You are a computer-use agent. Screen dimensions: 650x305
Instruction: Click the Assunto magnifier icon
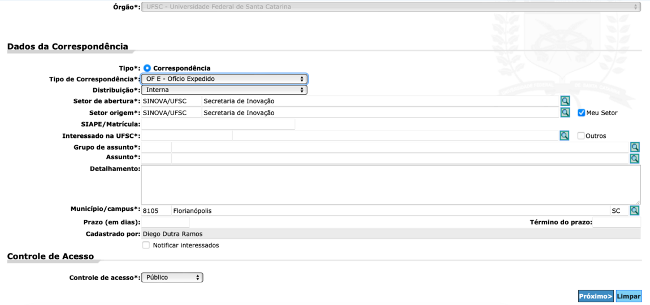635,159
